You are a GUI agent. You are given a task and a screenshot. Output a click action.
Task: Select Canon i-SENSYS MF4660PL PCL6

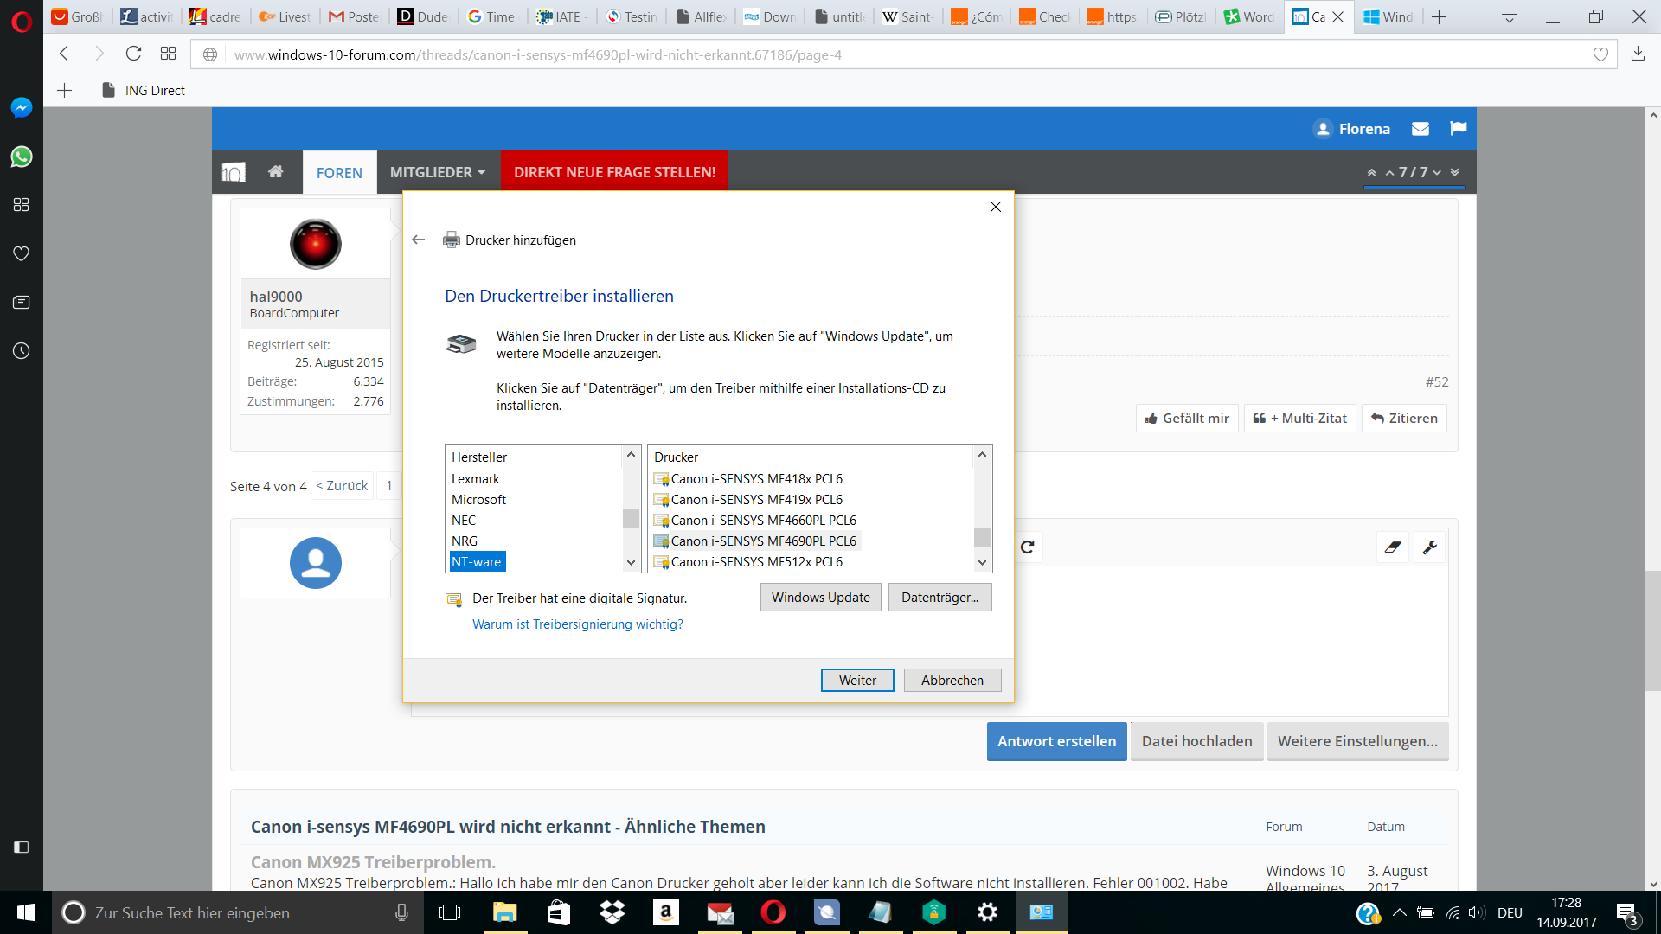click(755, 521)
